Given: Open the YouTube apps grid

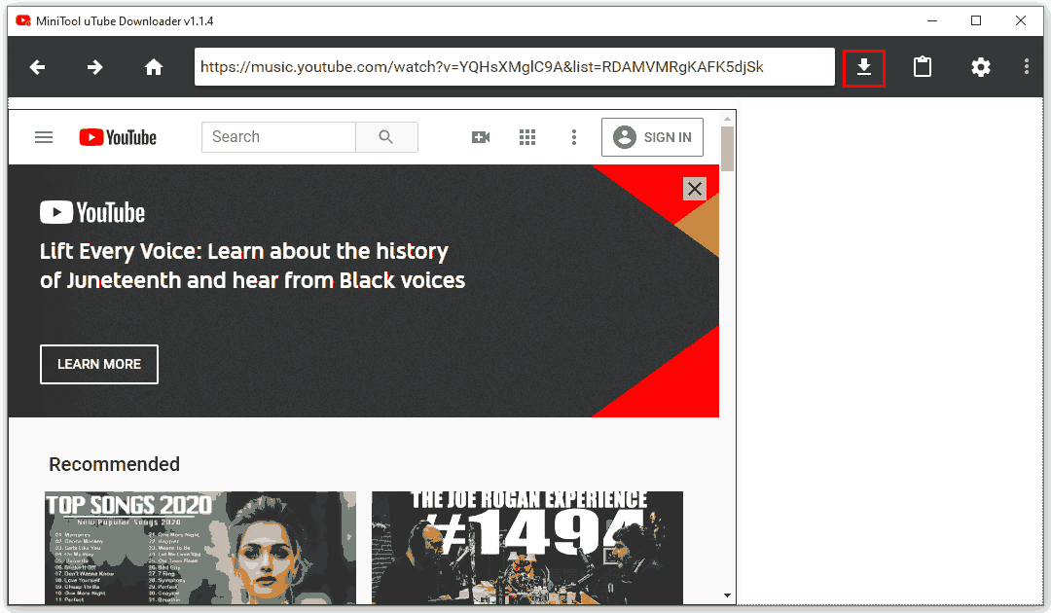Looking at the screenshot, I should click(527, 137).
